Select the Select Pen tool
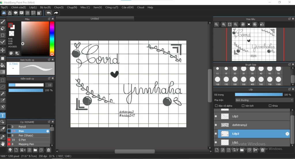The height and width of the screenshot is (159, 295). click(3, 100)
